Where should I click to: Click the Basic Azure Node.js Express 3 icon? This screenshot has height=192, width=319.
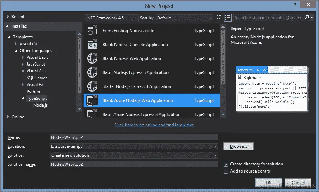point(92,114)
